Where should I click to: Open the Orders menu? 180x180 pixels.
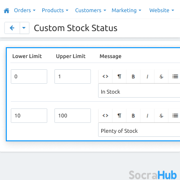tap(25, 10)
